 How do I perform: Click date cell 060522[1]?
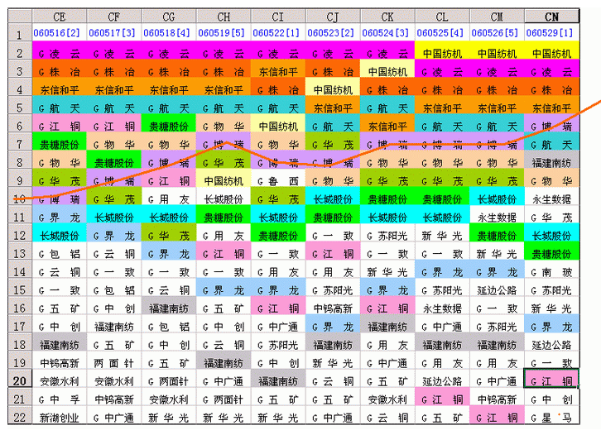(278, 33)
